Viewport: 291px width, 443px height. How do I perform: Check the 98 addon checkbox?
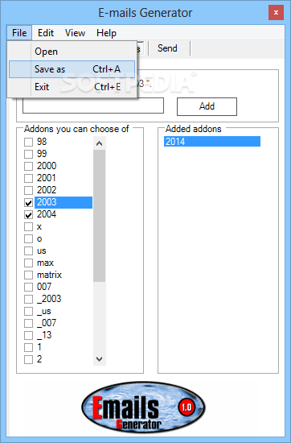click(28, 142)
